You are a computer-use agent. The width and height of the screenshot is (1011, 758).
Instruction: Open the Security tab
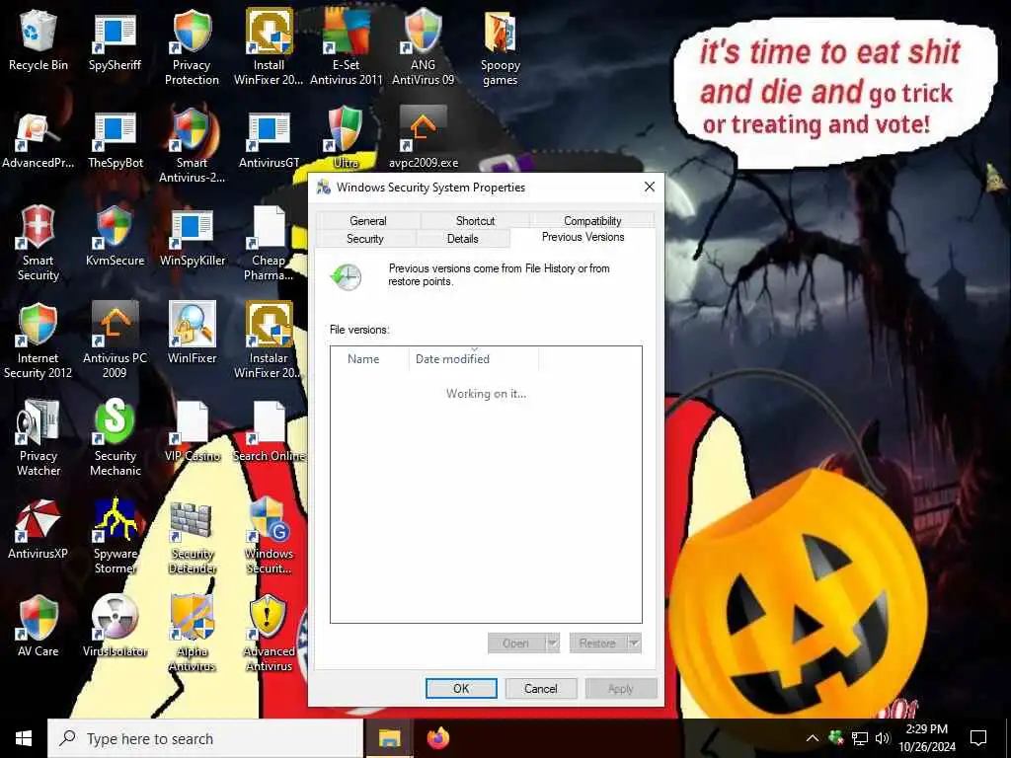pos(365,239)
